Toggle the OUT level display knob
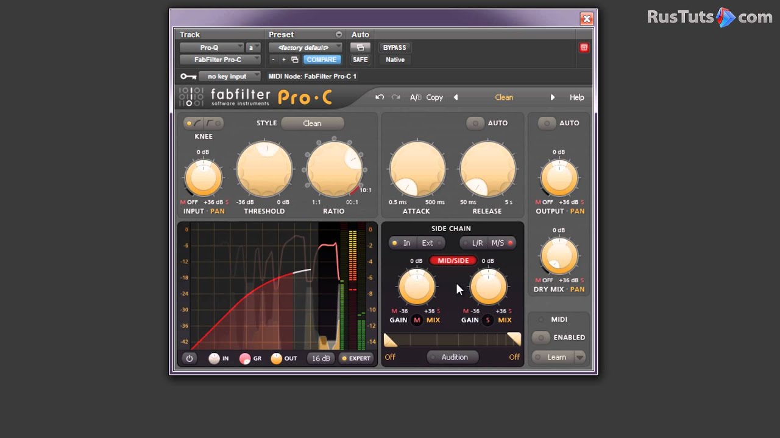Viewport: 780px width, 438px height. (x=276, y=358)
